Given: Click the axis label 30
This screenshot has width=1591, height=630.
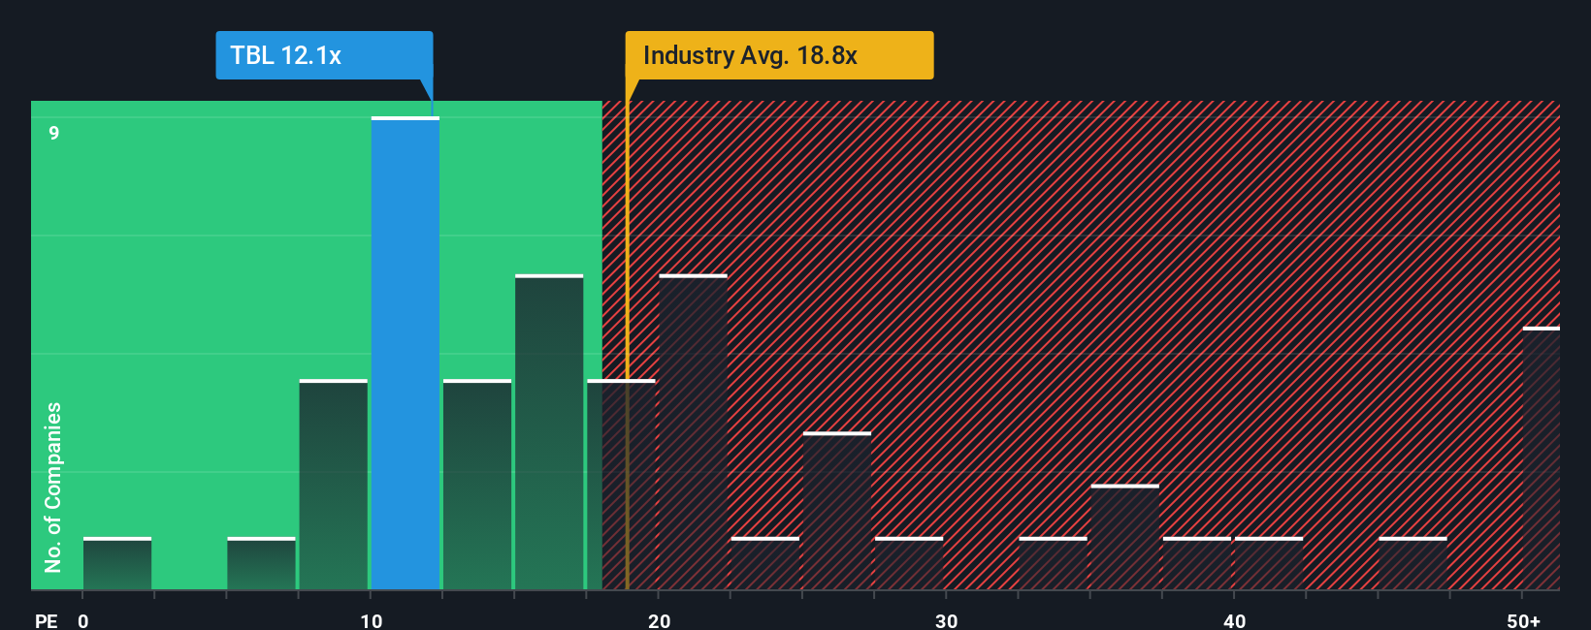Looking at the screenshot, I should click(946, 620).
